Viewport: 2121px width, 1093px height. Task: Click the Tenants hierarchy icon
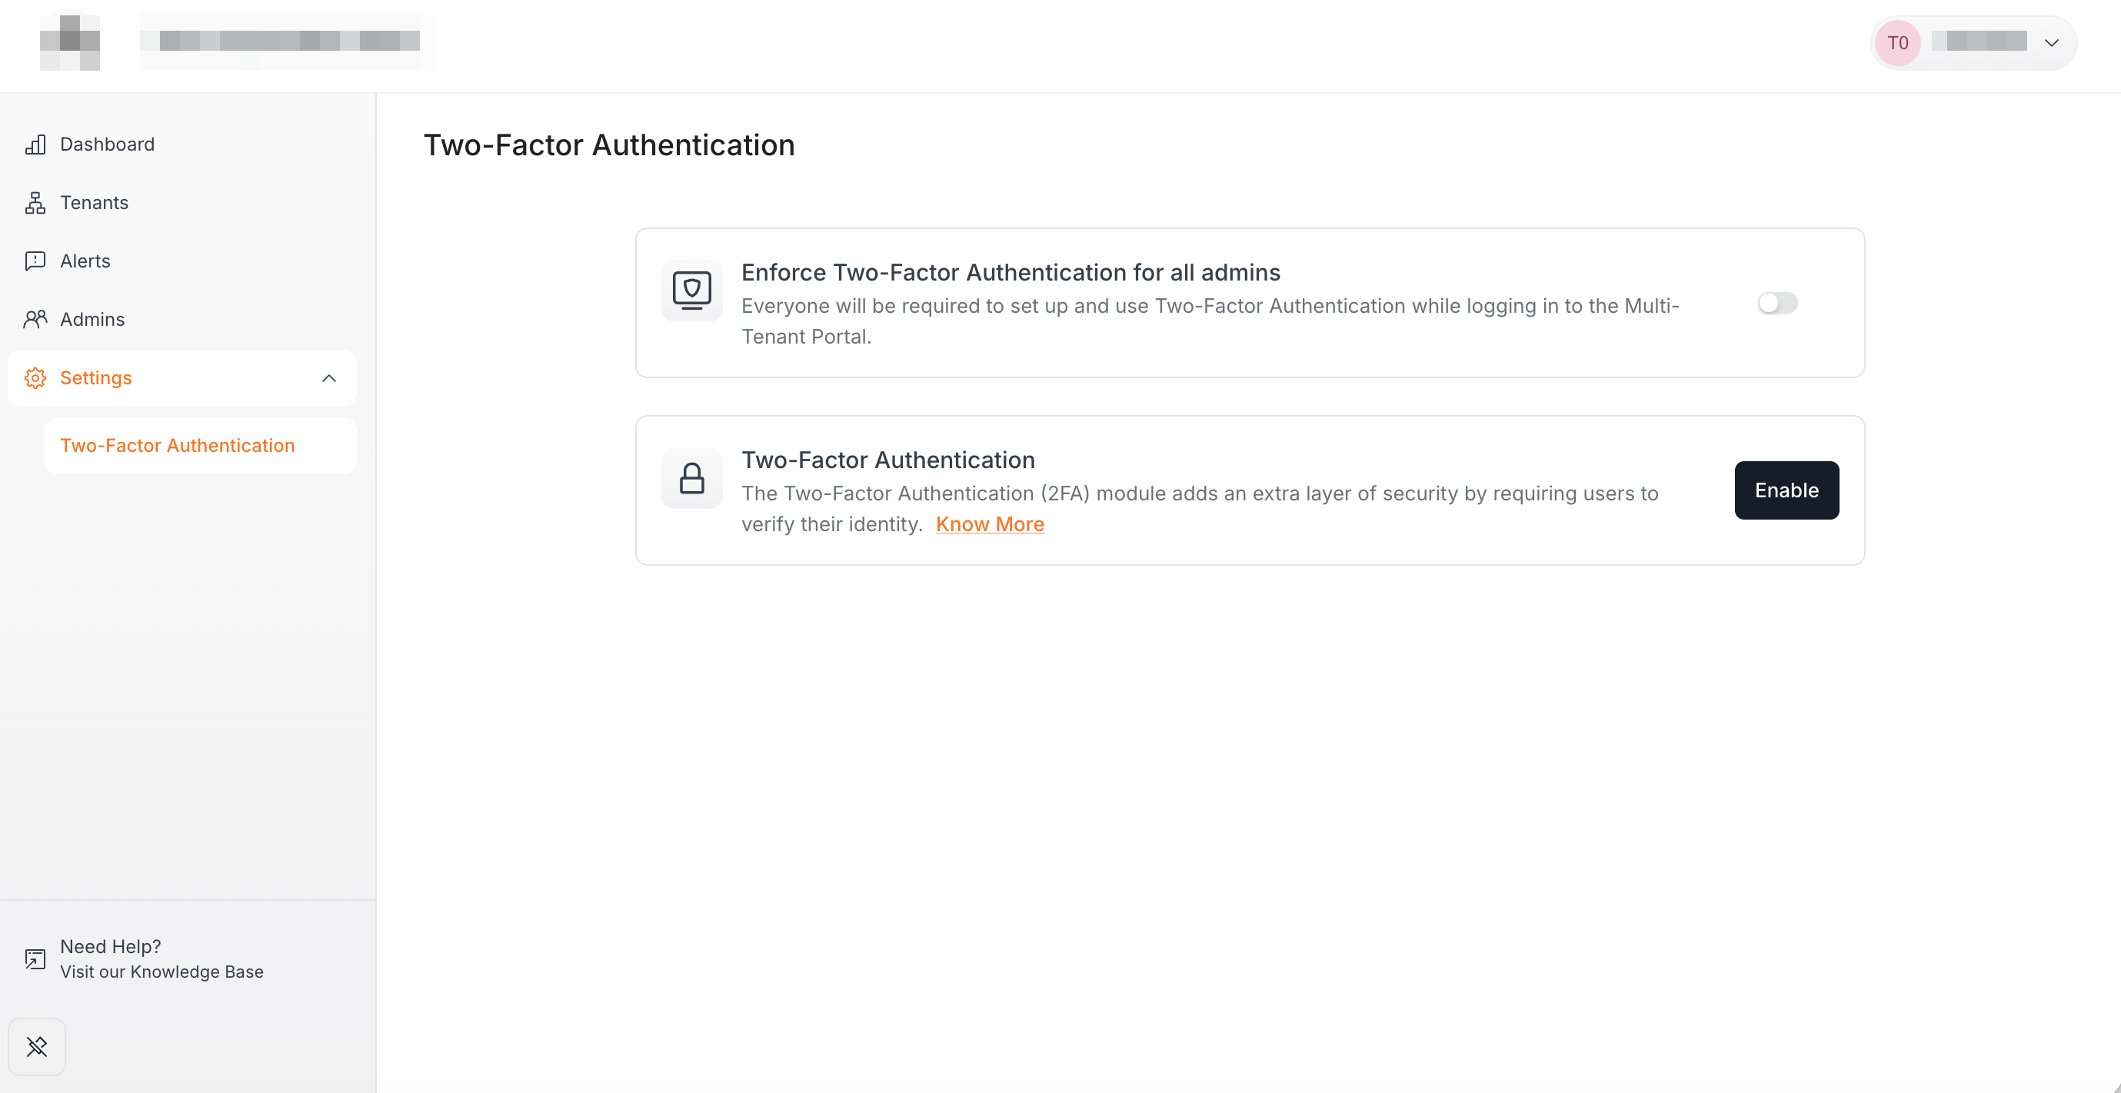point(35,203)
